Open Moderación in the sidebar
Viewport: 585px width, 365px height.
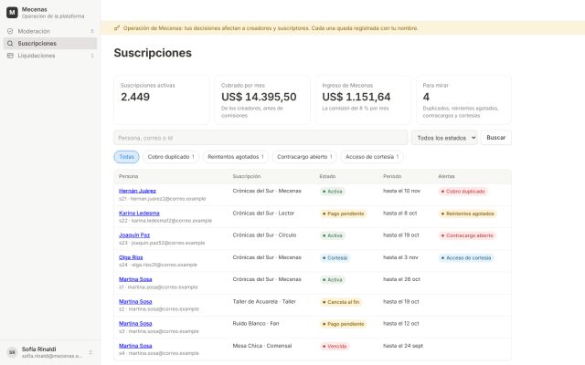pos(50,31)
